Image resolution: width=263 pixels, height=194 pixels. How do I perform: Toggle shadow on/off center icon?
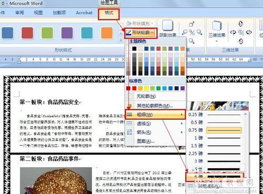click(192, 33)
